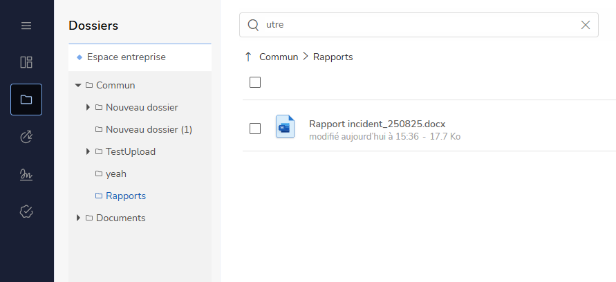Select Espace entreprise tab
The width and height of the screenshot is (616, 282).
(x=126, y=57)
